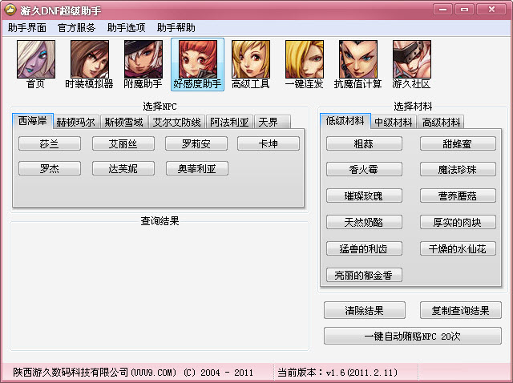Click the company copyright status bar text
The height and width of the screenshot is (383, 513).
coord(133,373)
